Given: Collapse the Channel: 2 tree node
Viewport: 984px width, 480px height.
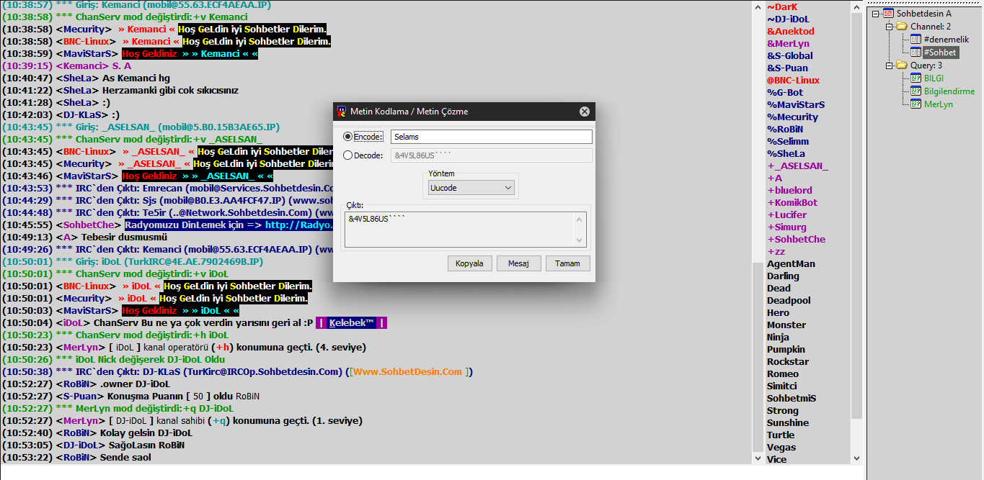Looking at the screenshot, I should [889, 27].
